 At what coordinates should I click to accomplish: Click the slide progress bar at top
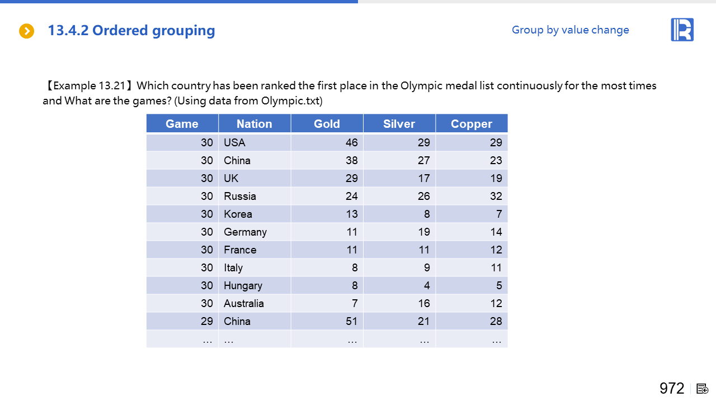pos(179,2)
